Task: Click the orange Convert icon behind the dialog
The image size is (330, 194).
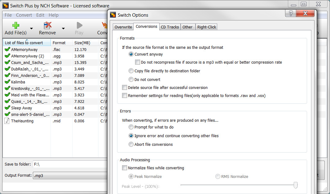Action: coord(104,25)
